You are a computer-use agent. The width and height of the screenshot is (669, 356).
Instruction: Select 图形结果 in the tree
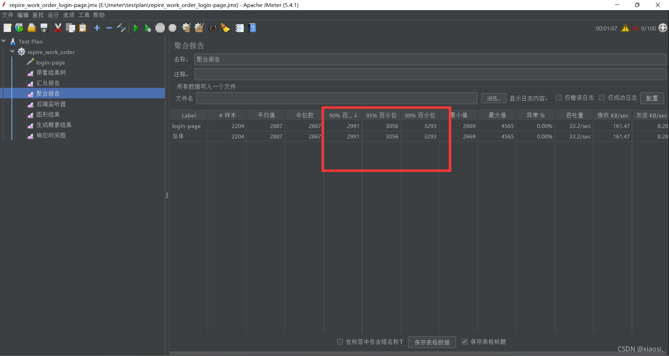coord(48,114)
